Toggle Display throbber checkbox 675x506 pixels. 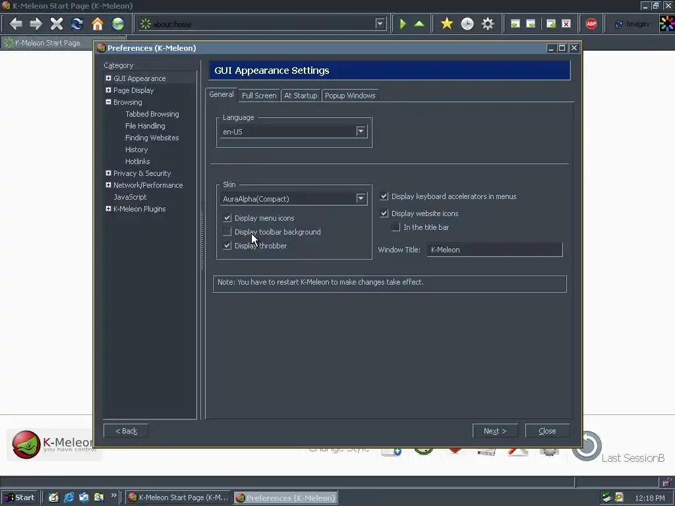click(x=227, y=246)
